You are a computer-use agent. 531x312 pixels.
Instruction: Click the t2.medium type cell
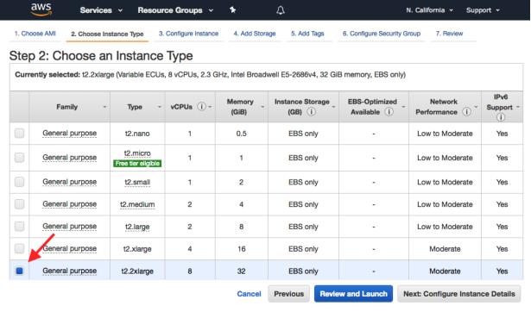point(137,204)
